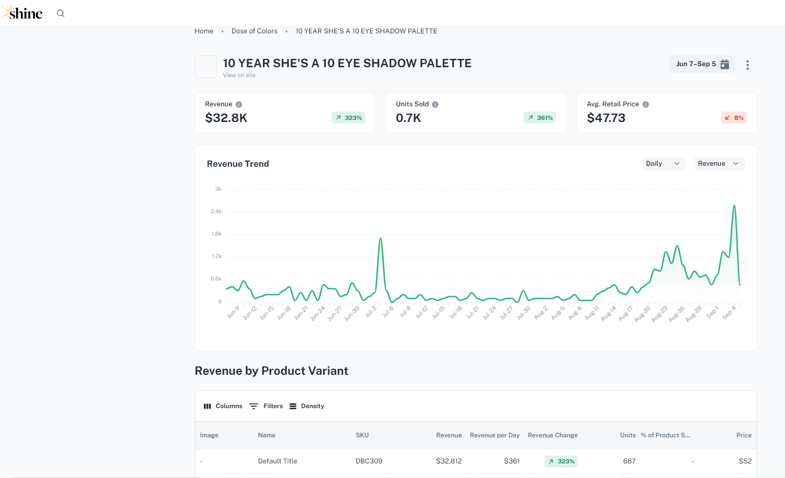Click the $47.73 average price value
The image size is (785, 478).
pyautogui.click(x=606, y=118)
